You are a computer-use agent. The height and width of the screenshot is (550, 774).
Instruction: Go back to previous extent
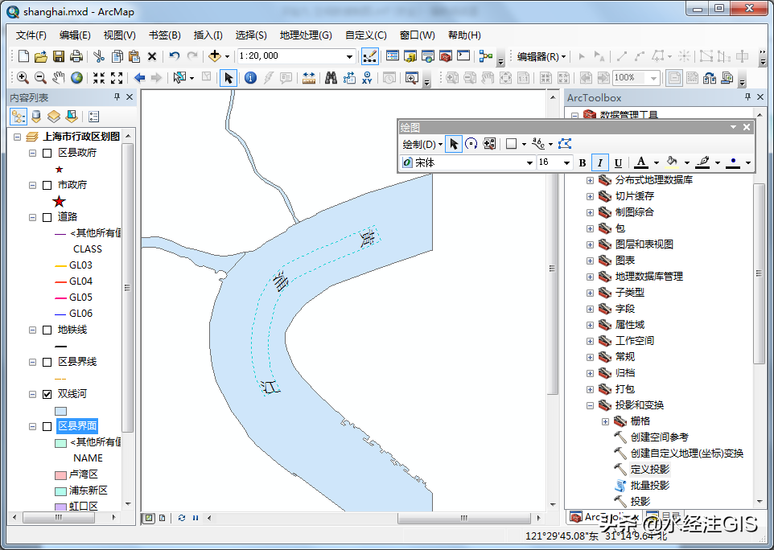click(140, 77)
